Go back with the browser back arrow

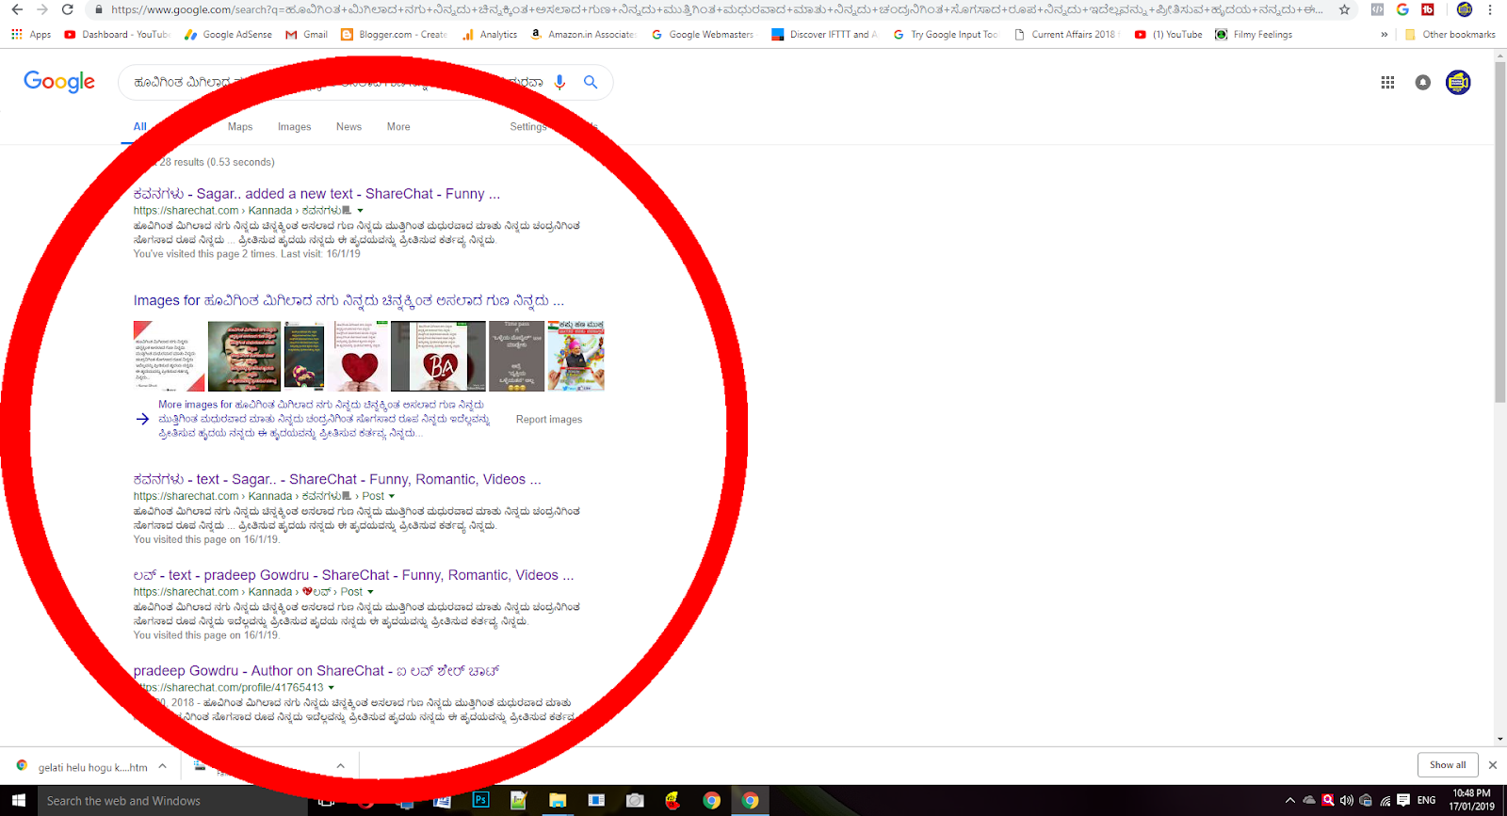[17, 9]
